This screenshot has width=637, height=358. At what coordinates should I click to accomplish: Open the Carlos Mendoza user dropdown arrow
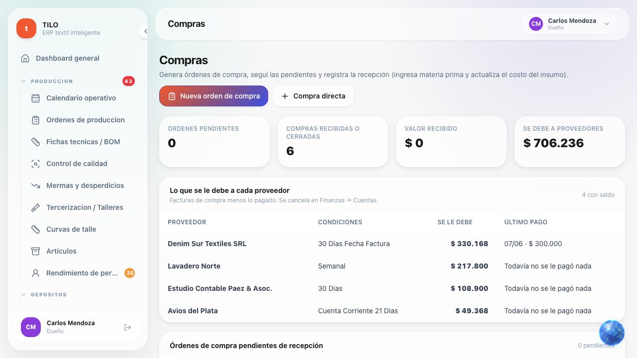pos(607,24)
